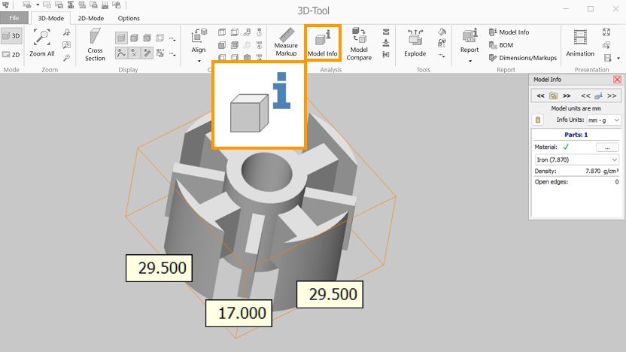Screen dimensions: 626x352
Task: Start the Animation tool
Action: point(579,44)
